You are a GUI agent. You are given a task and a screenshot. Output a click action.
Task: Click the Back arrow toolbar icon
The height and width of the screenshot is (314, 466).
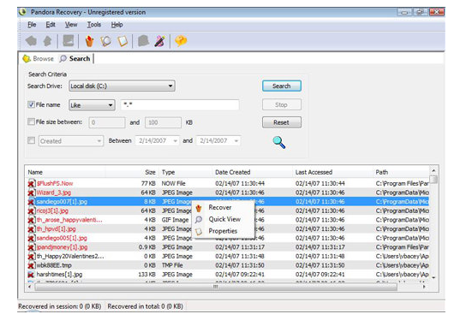coord(31,41)
